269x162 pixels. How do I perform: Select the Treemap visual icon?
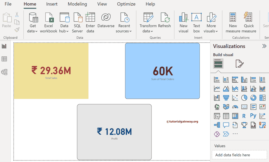click(x=262, y=98)
